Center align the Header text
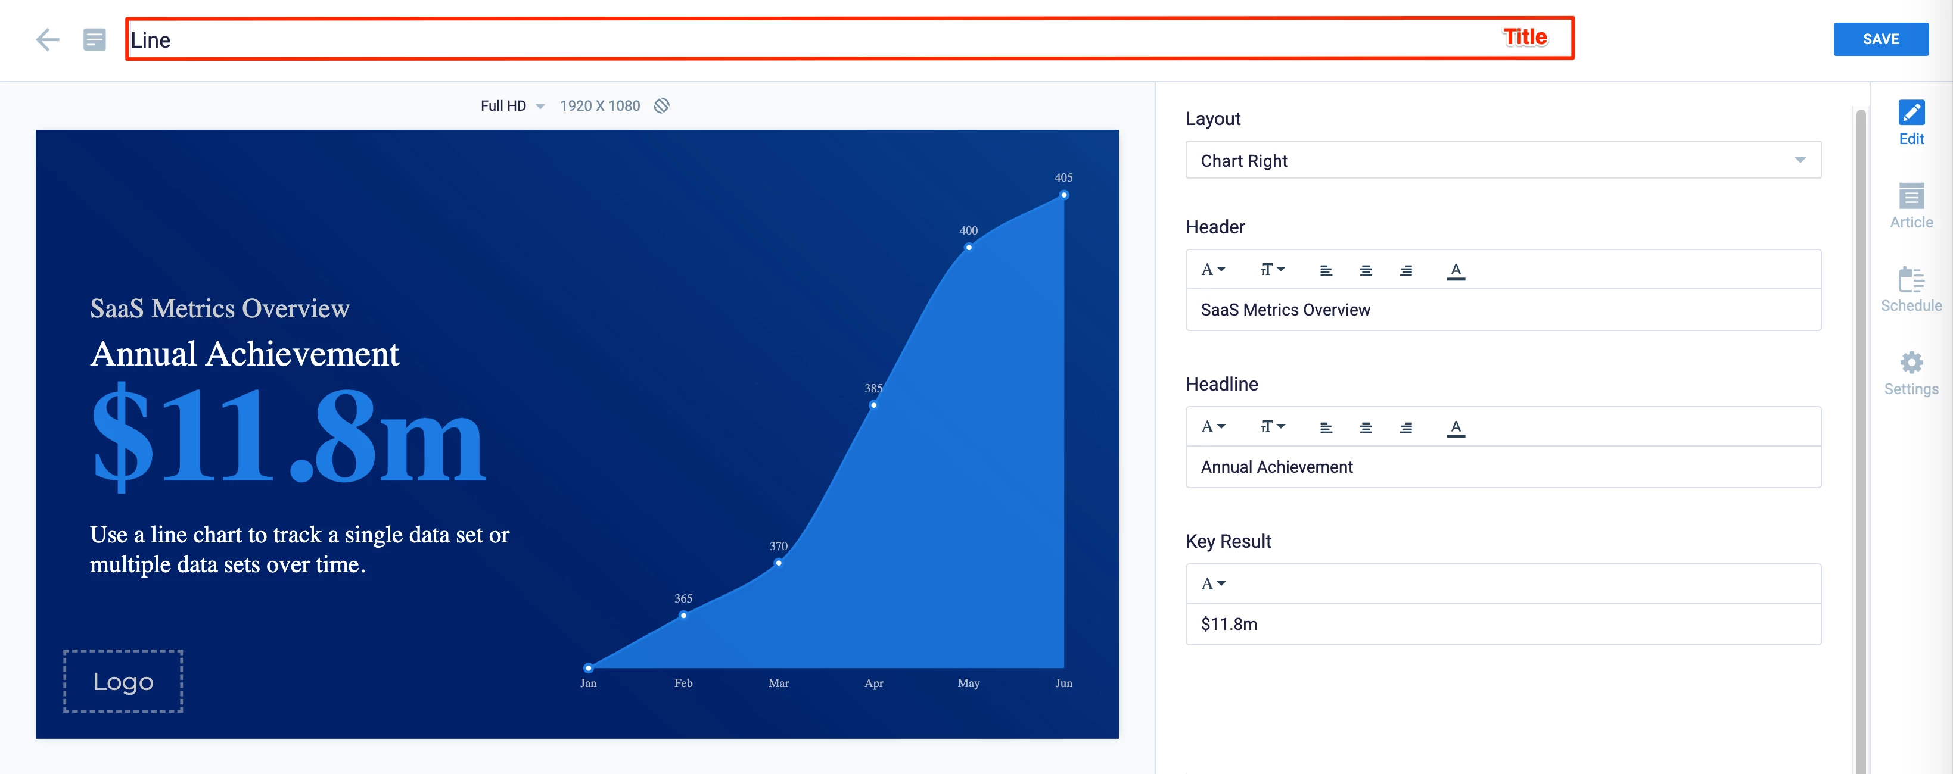1953x774 pixels. click(1366, 270)
